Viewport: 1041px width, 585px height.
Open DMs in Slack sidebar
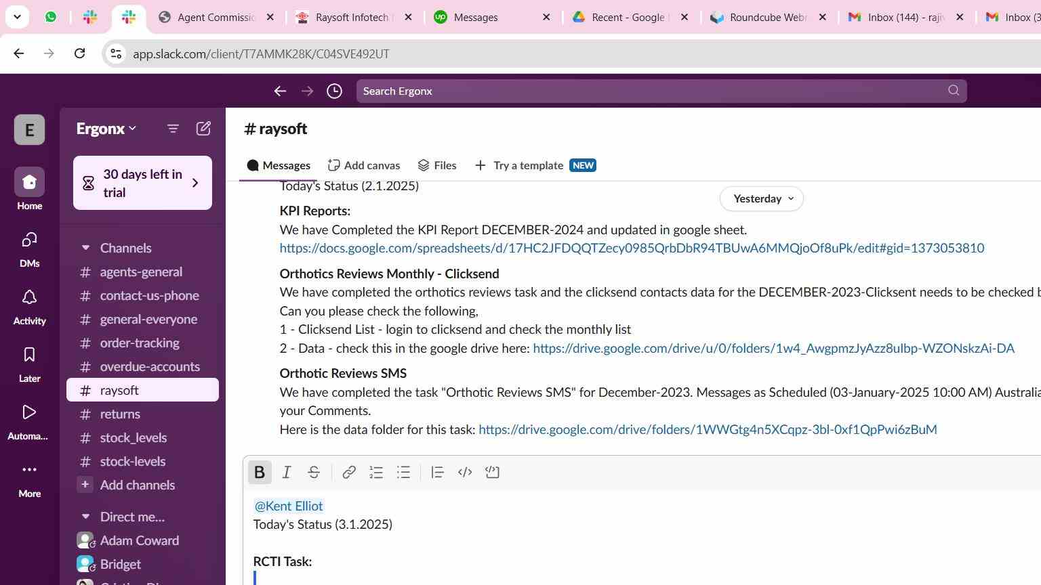tap(29, 249)
